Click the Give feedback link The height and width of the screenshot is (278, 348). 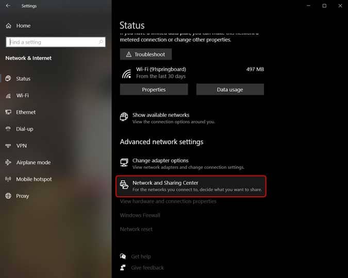pyautogui.click(x=147, y=268)
